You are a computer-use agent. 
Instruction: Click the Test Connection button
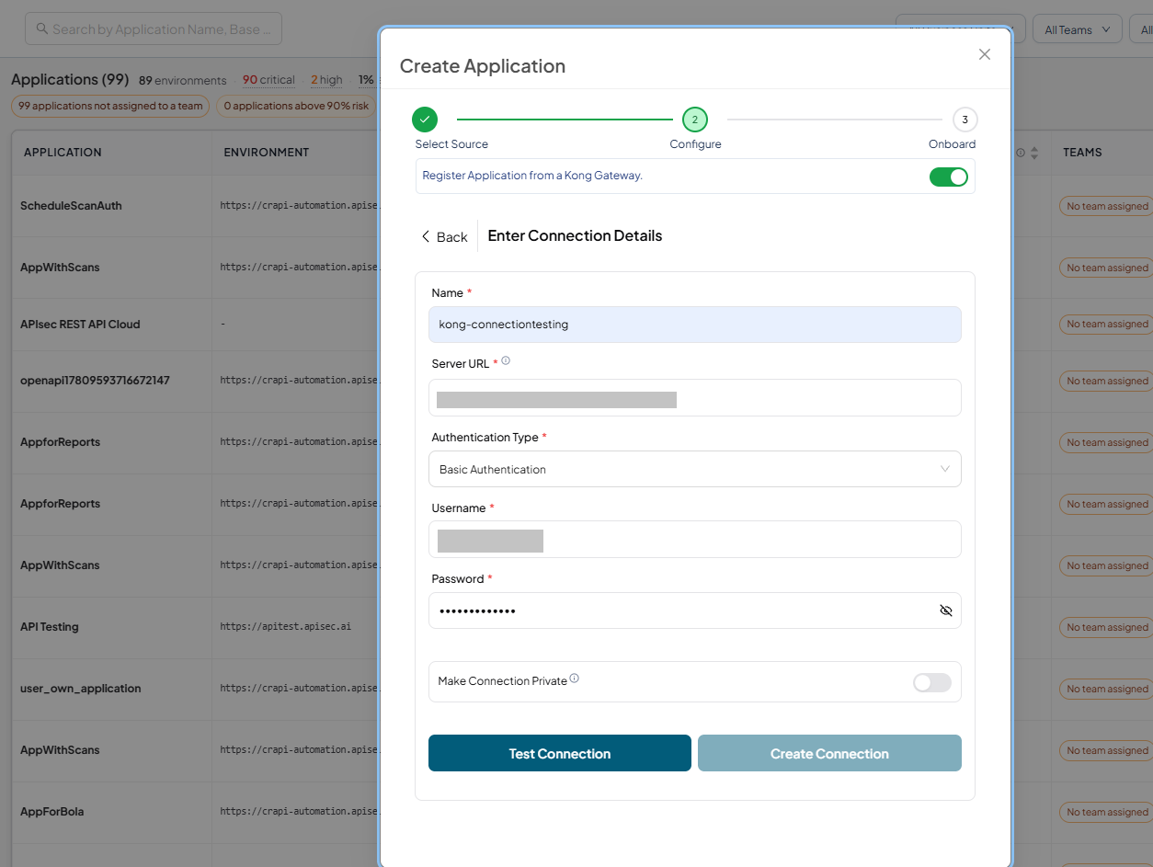click(x=559, y=753)
